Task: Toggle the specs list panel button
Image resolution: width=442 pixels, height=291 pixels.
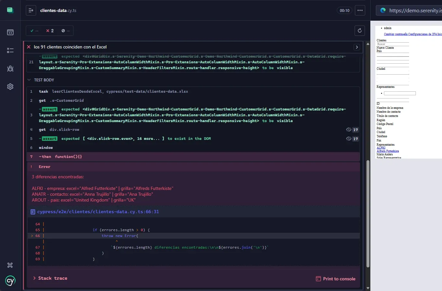Action: coord(31,10)
